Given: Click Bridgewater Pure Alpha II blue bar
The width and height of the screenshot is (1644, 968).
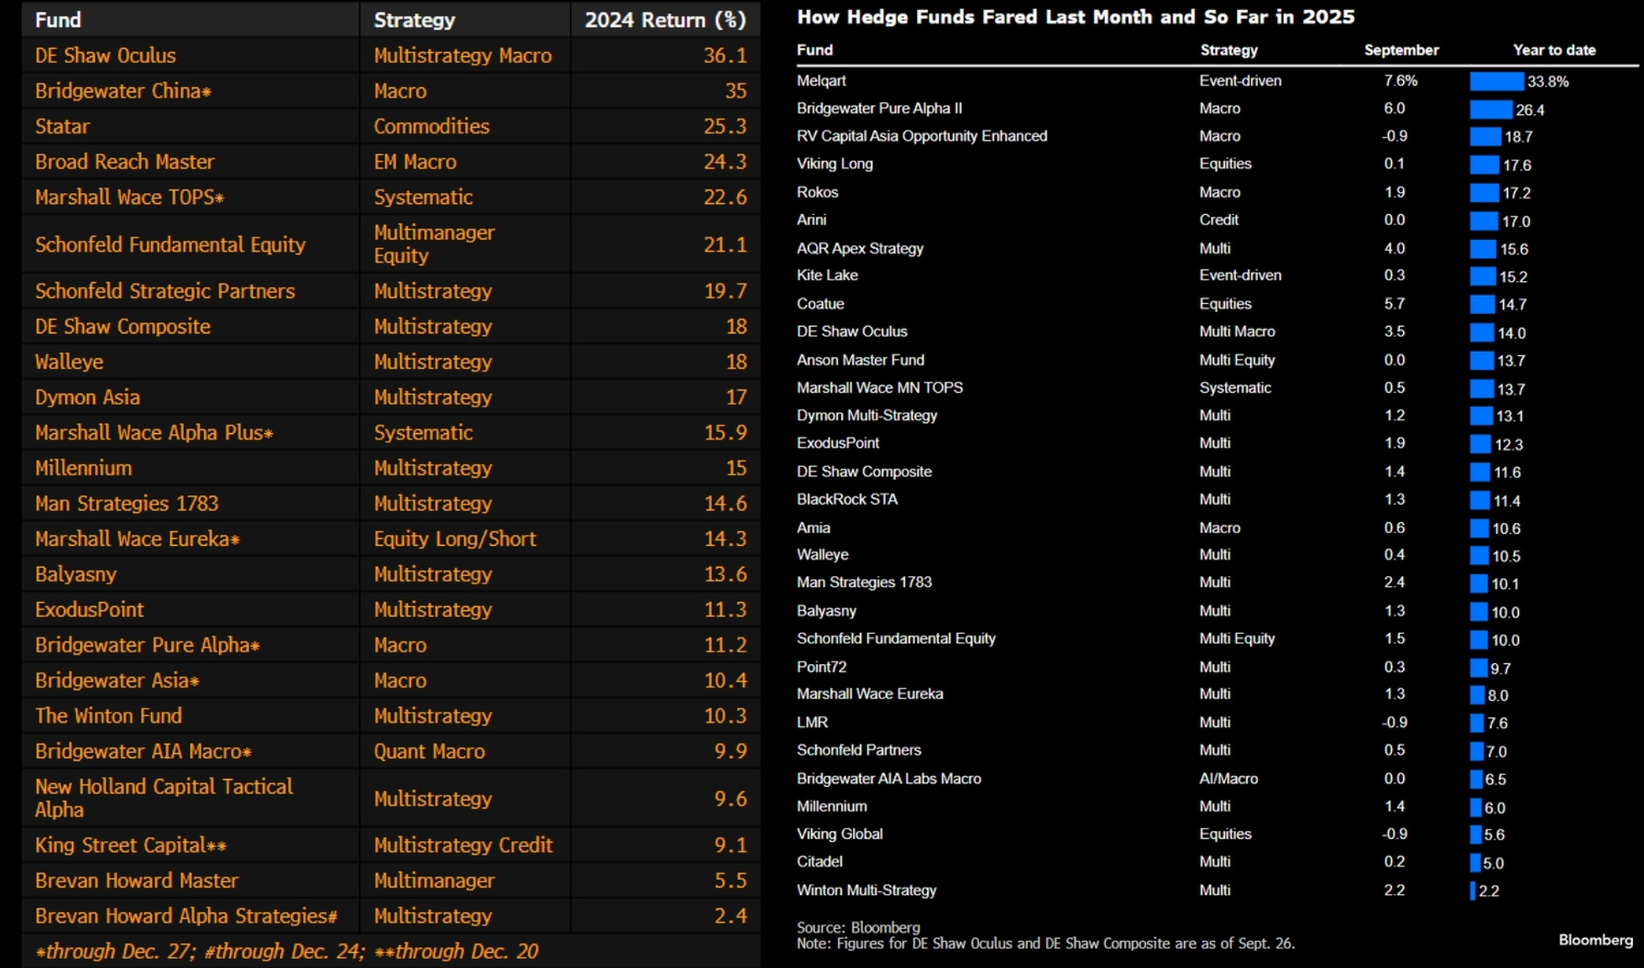Looking at the screenshot, I should pos(1490,109).
